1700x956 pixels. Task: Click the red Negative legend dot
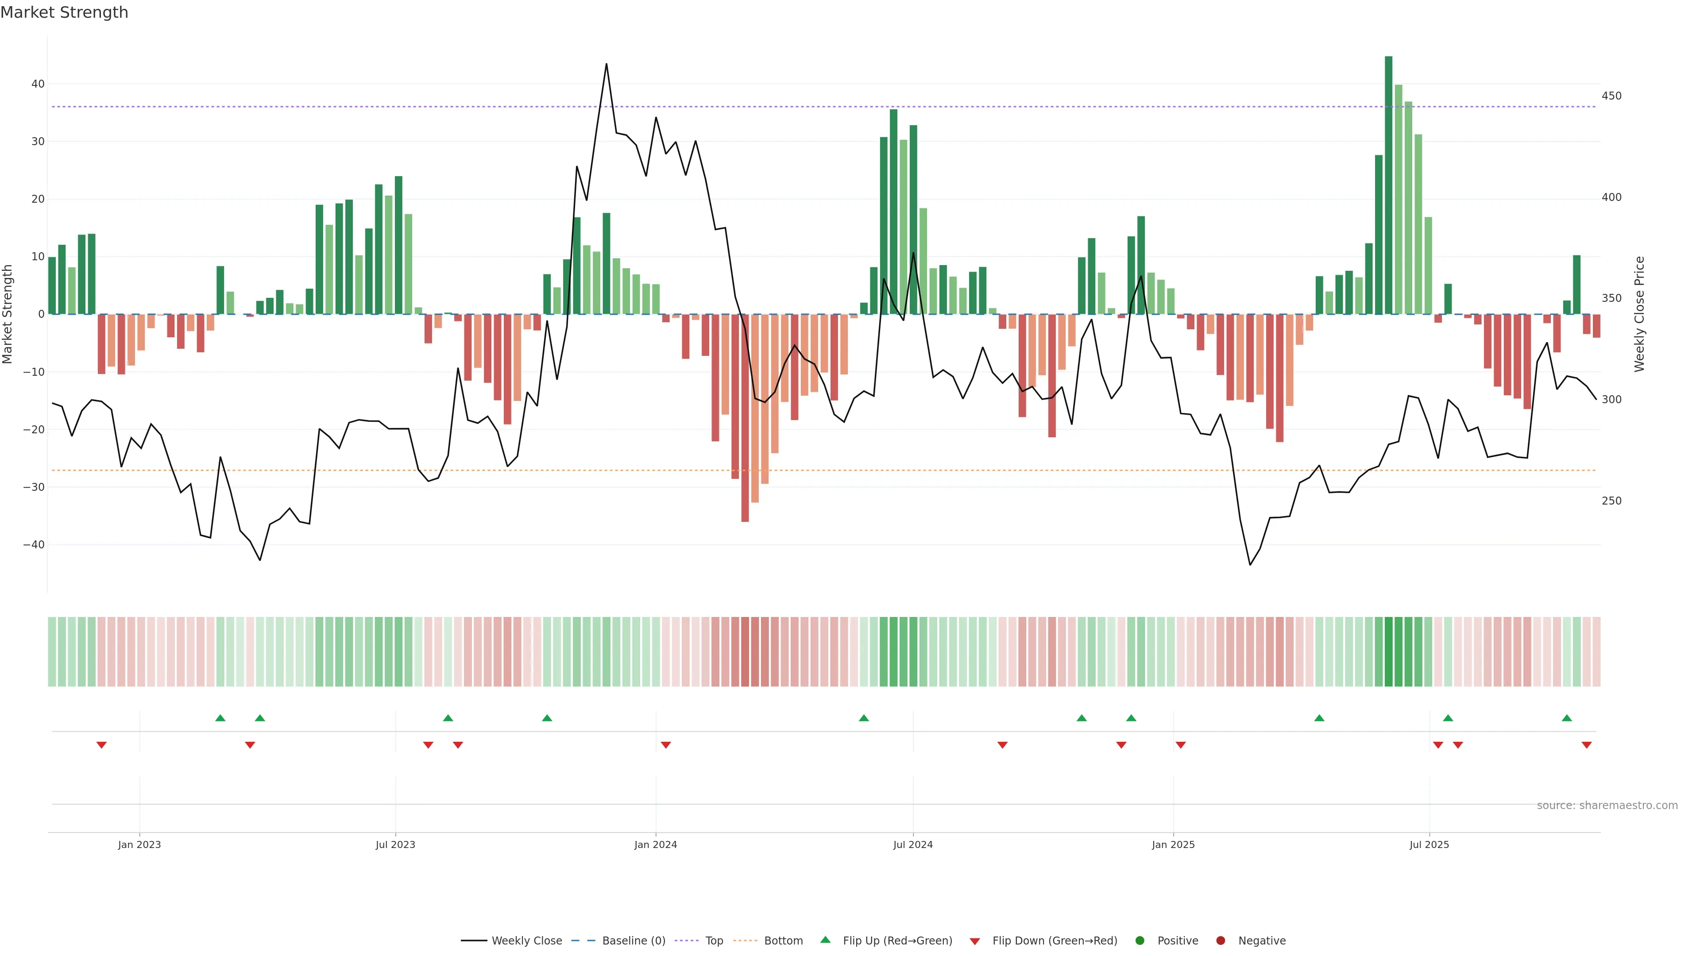1220,940
